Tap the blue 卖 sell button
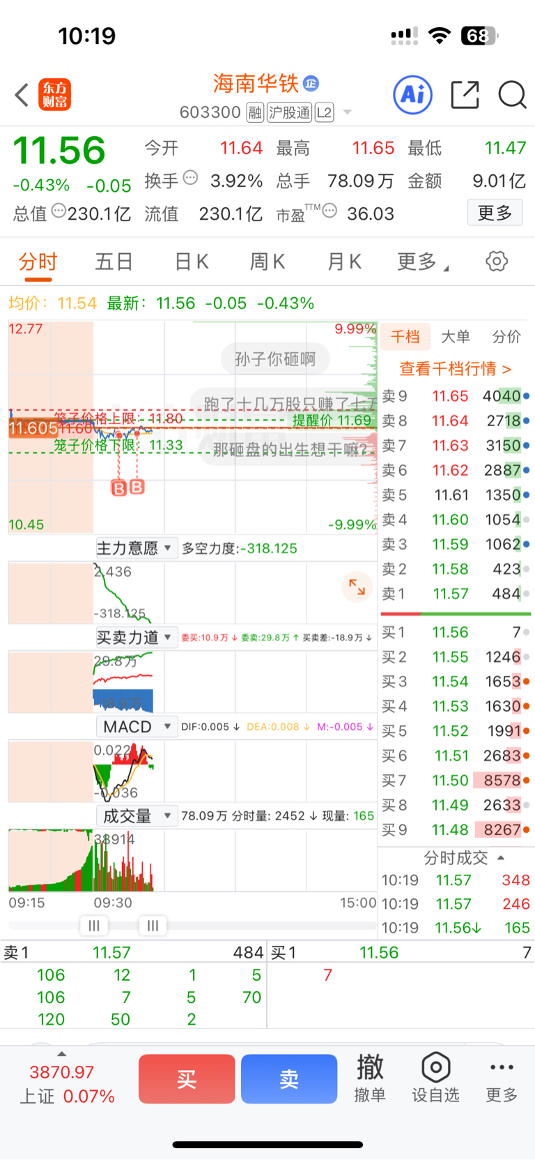The image size is (535, 1160). click(289, 1079)
